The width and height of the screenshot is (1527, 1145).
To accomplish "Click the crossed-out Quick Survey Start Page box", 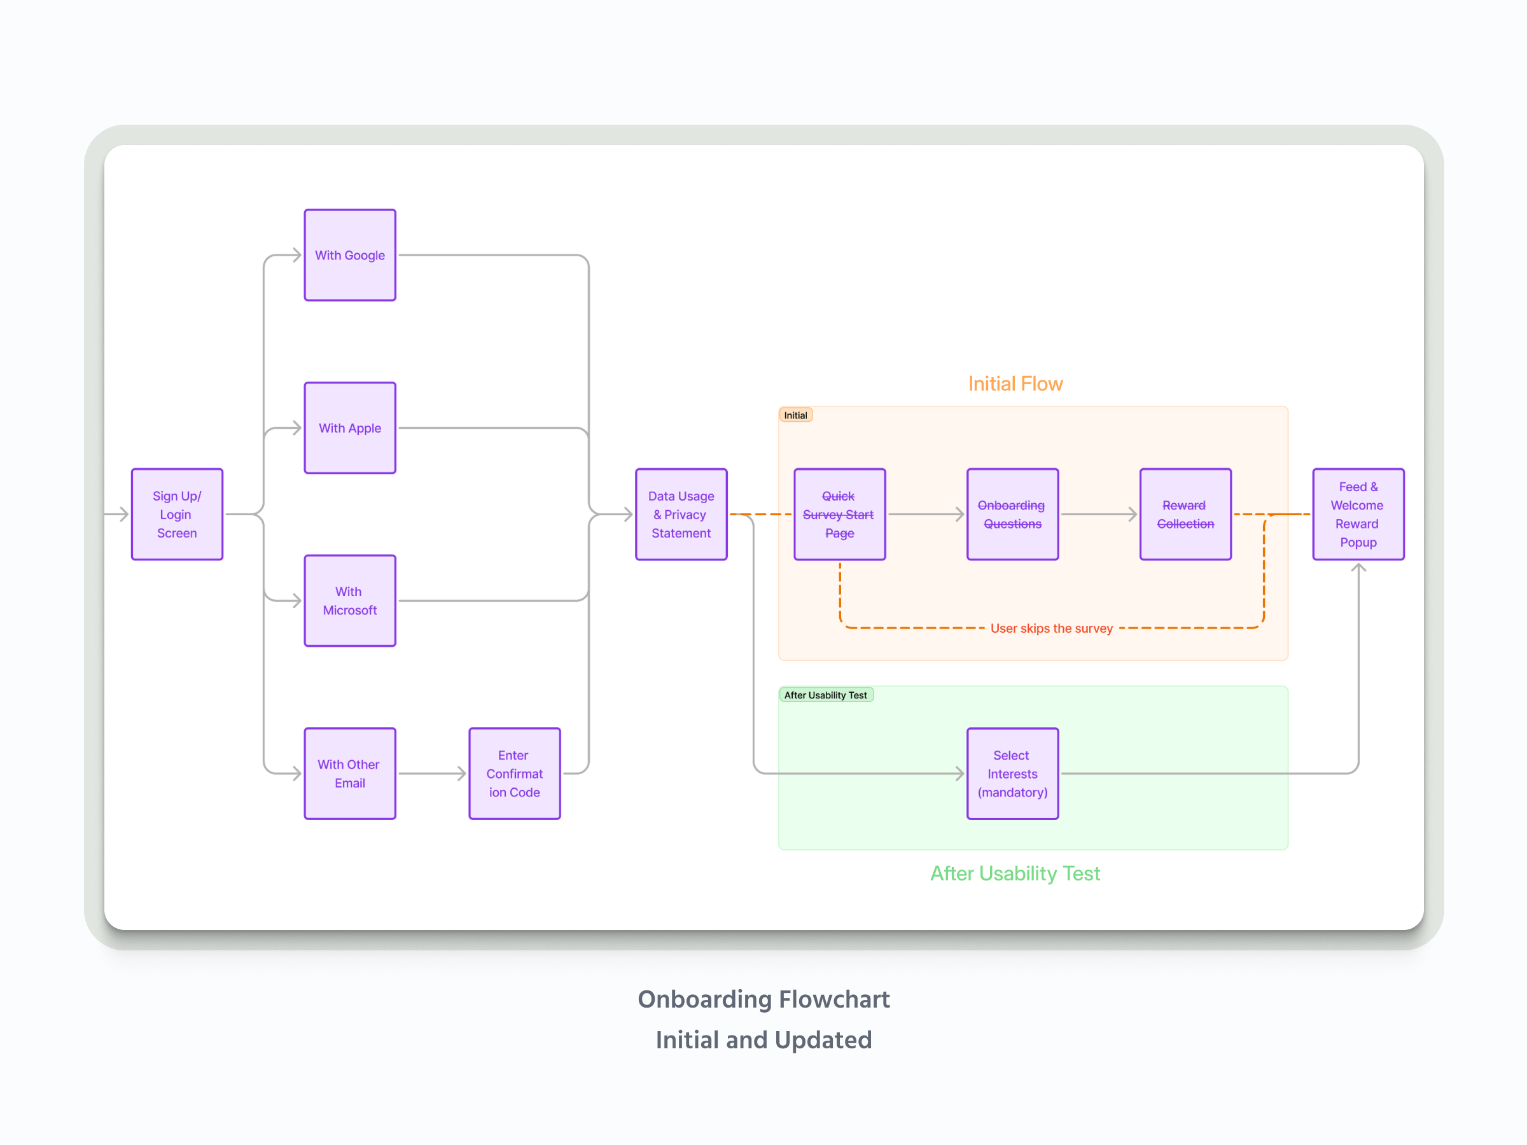I will (839, 514).
